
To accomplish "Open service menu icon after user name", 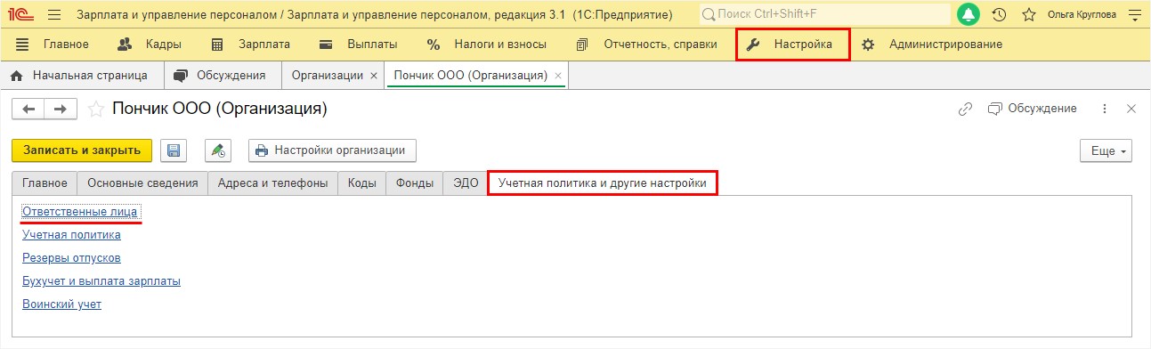I will [1134, 15].
